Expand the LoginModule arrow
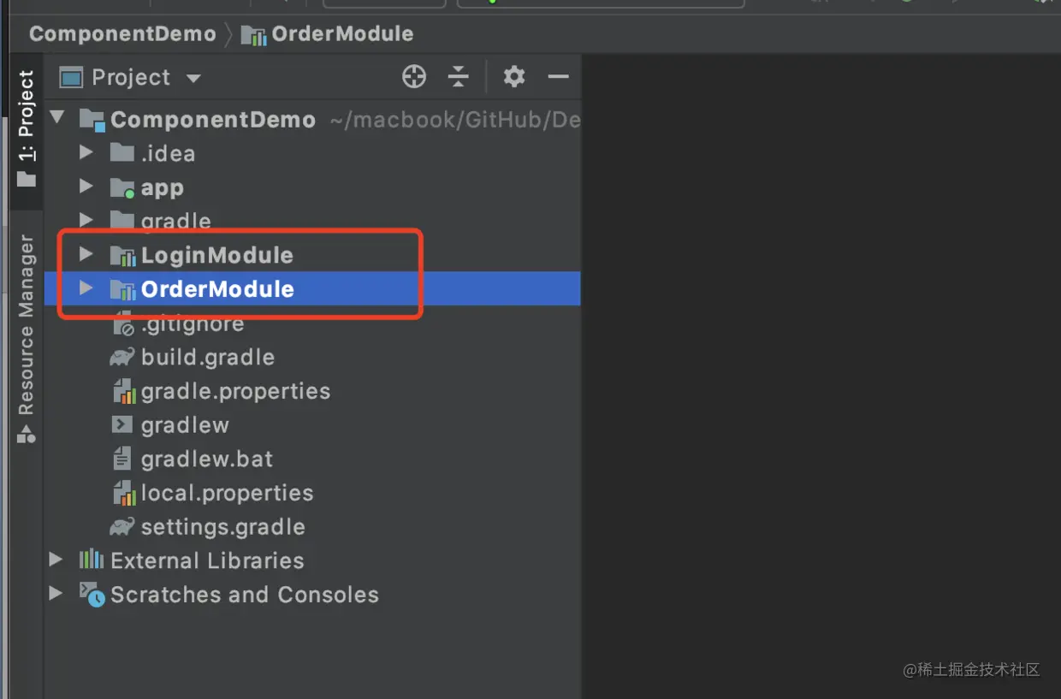Screen dimensions: 1061x699 point(86,254)
